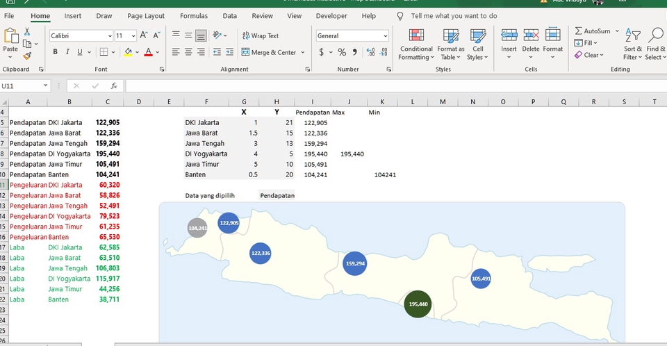Click Decrease Decimal icon
This screenshot has width=667, height=346.
[384, 52]
